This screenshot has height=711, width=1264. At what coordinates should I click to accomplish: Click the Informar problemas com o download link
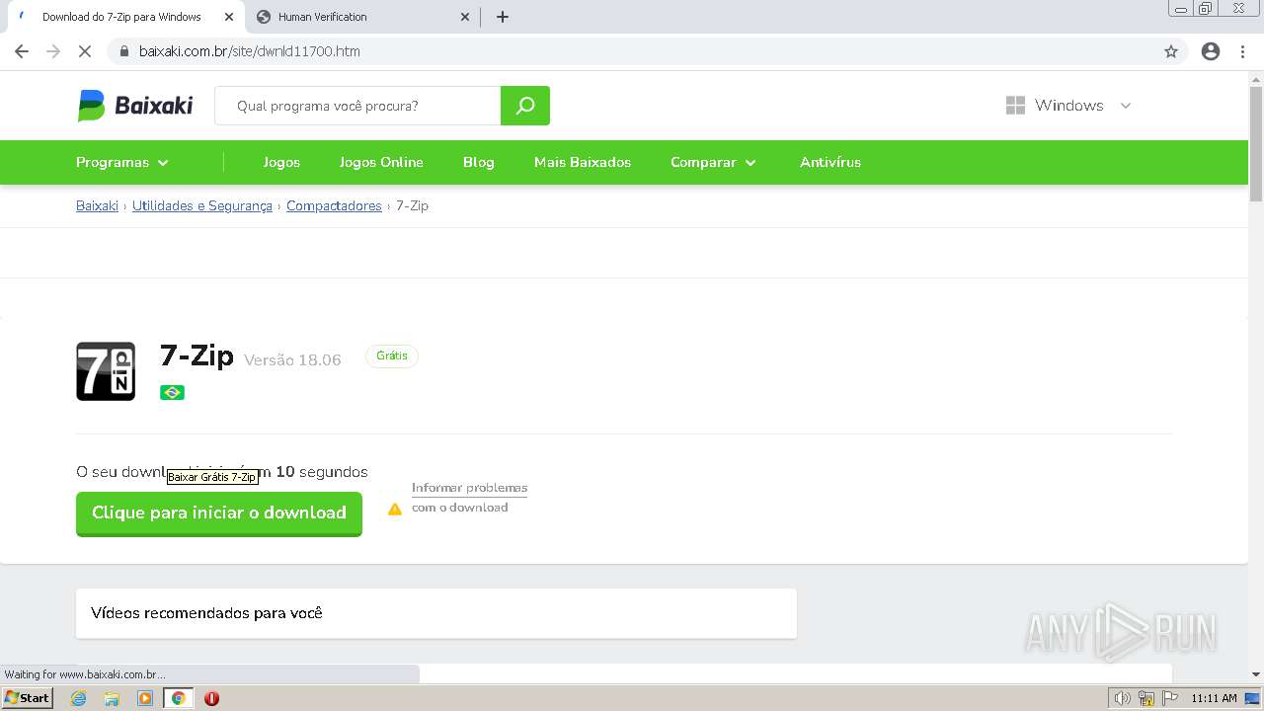pyautogui.click(x=470, y=498)
